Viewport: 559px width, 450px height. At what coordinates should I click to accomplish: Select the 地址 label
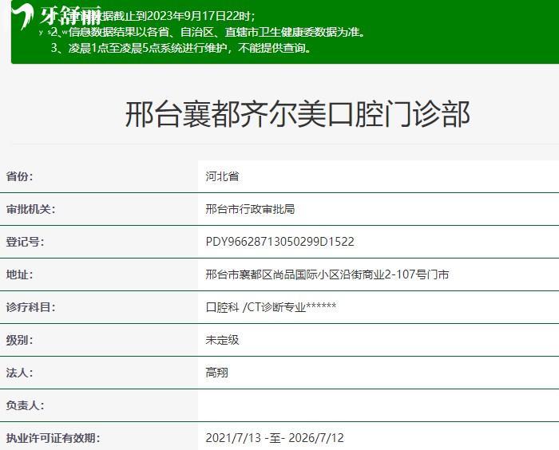tap(20, 274)
